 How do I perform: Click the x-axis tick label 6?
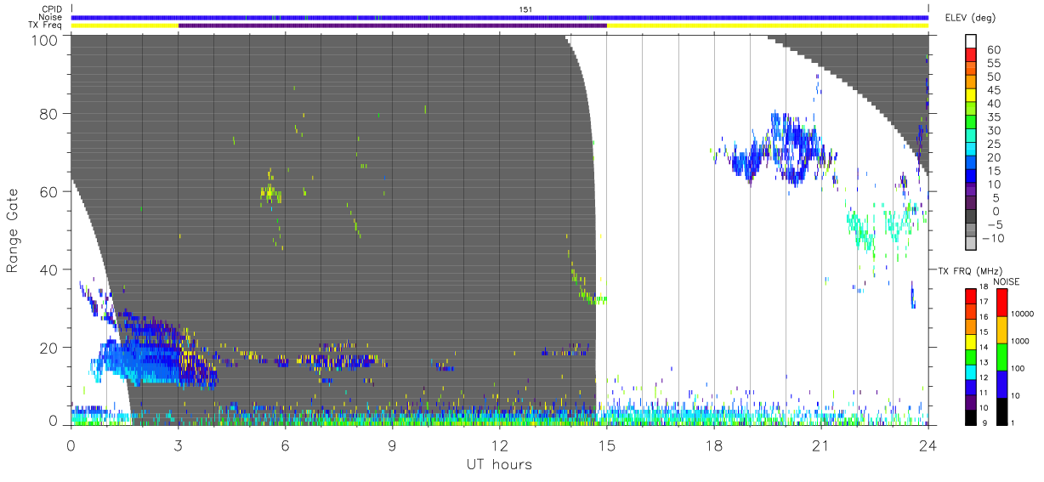click(286, 446)
